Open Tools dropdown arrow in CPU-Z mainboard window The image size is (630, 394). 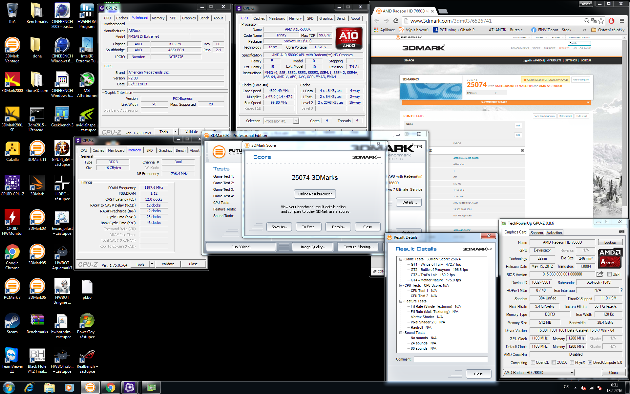pos(176,132)
